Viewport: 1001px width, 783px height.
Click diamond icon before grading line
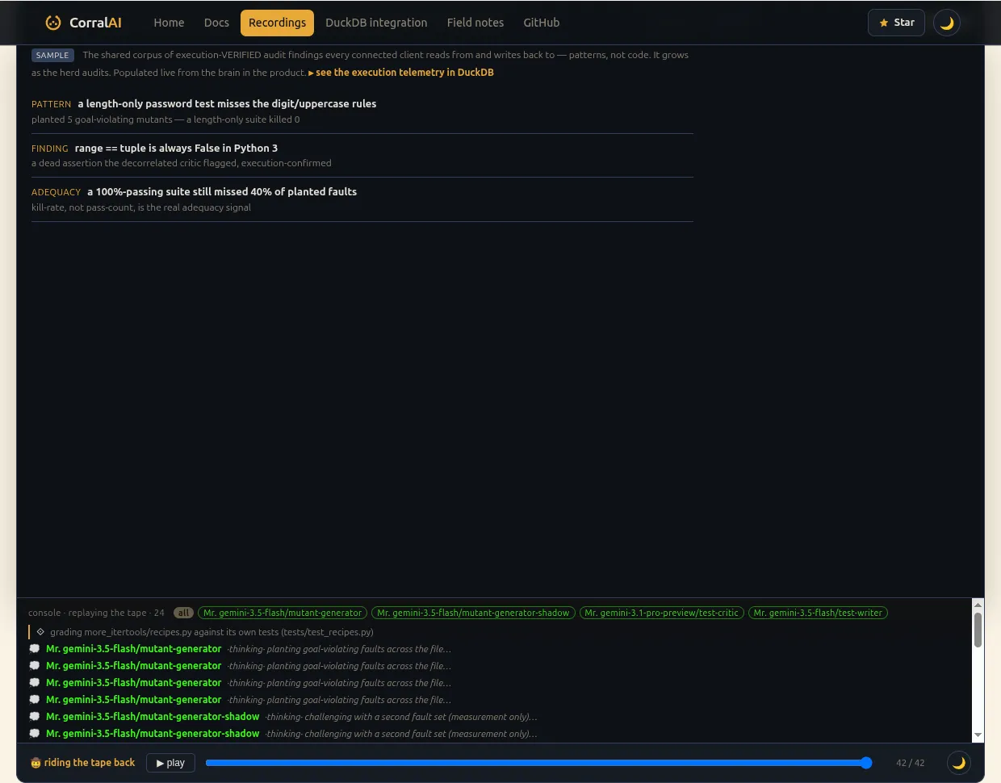[x=40, y=632]
